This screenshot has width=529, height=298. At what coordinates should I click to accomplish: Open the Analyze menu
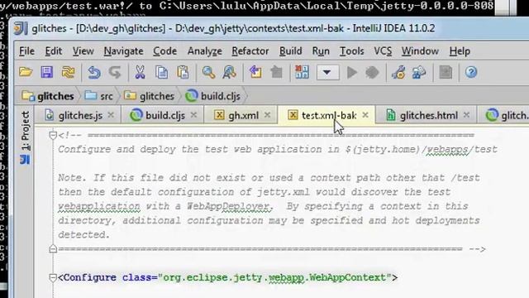tap(204, 51)
